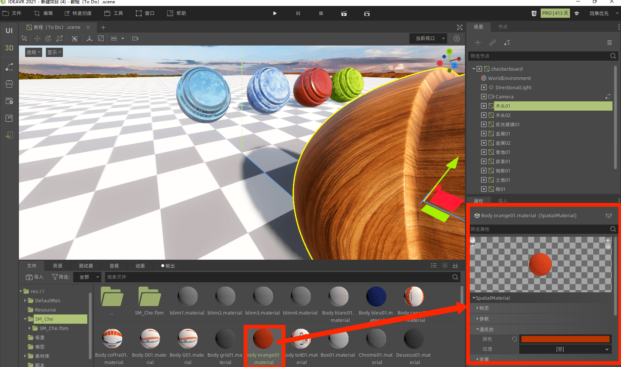Toggle visibility checkbox for 砖01

484,189
